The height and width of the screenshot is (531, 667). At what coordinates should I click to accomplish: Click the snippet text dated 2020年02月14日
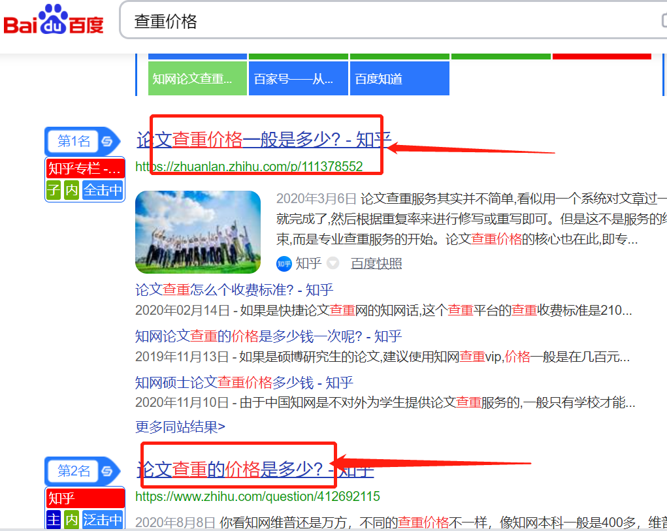(x=383, y=310)
